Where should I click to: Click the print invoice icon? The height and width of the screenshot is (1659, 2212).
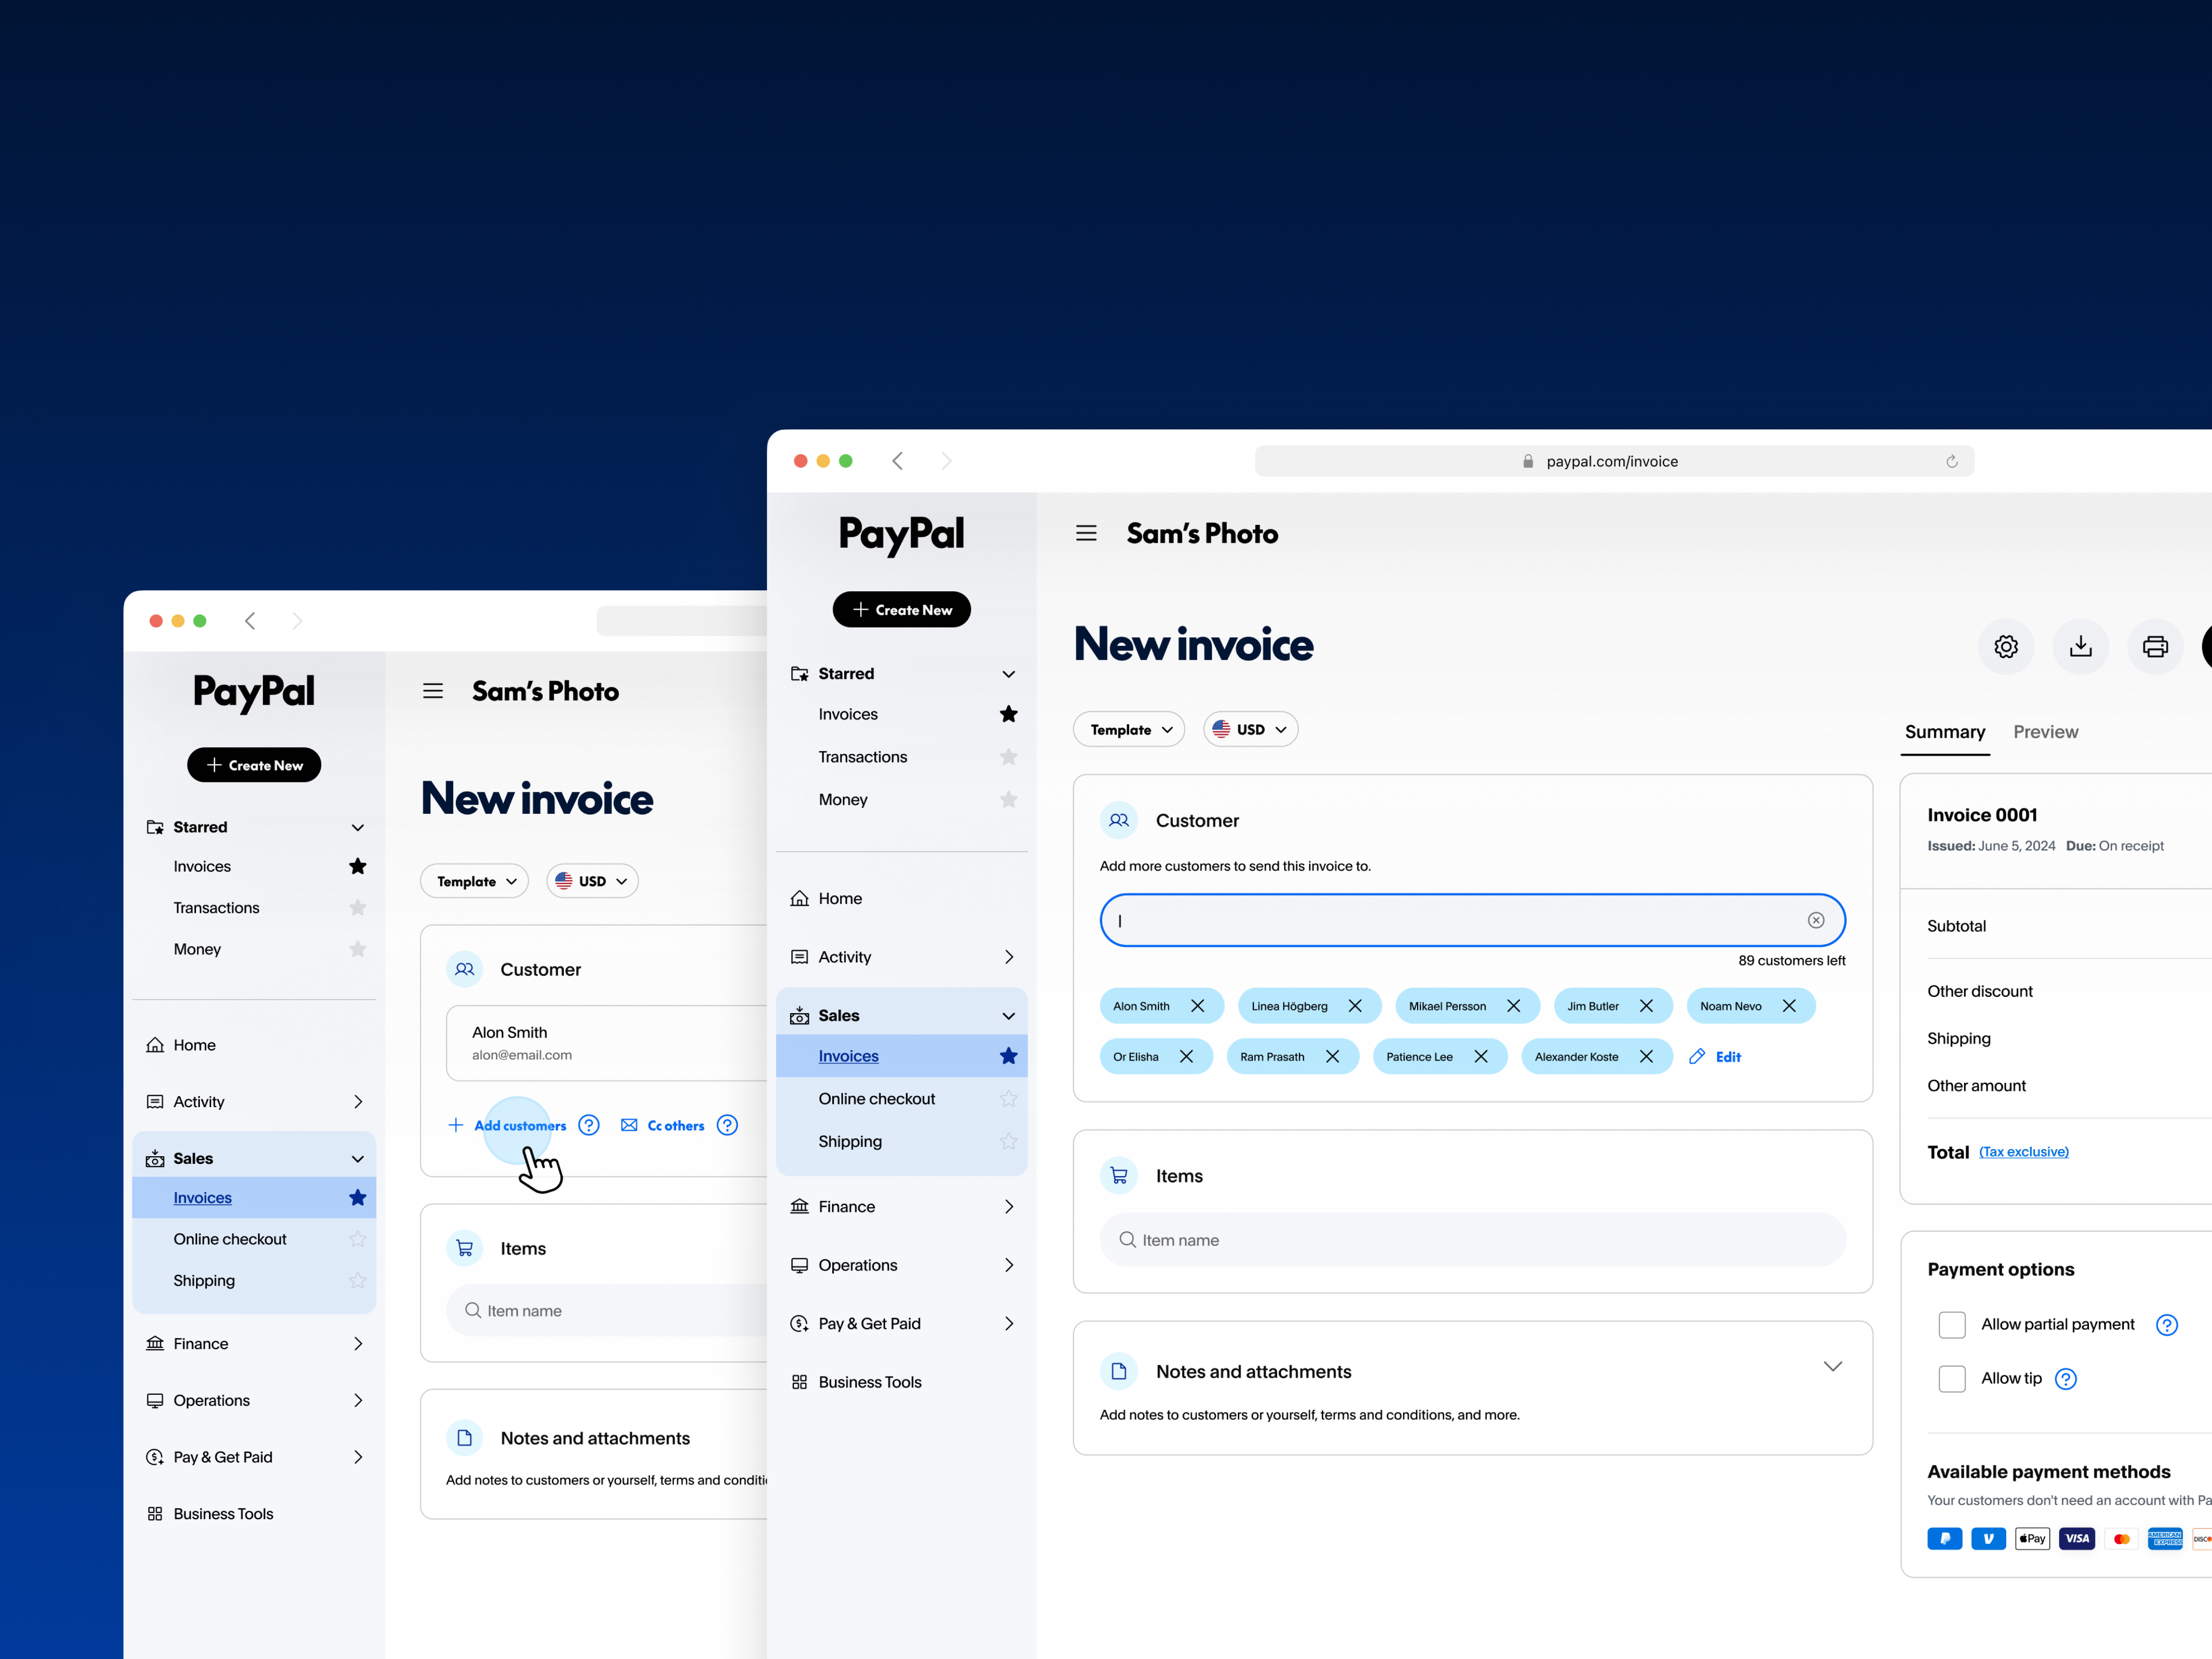coord(2154,646)
